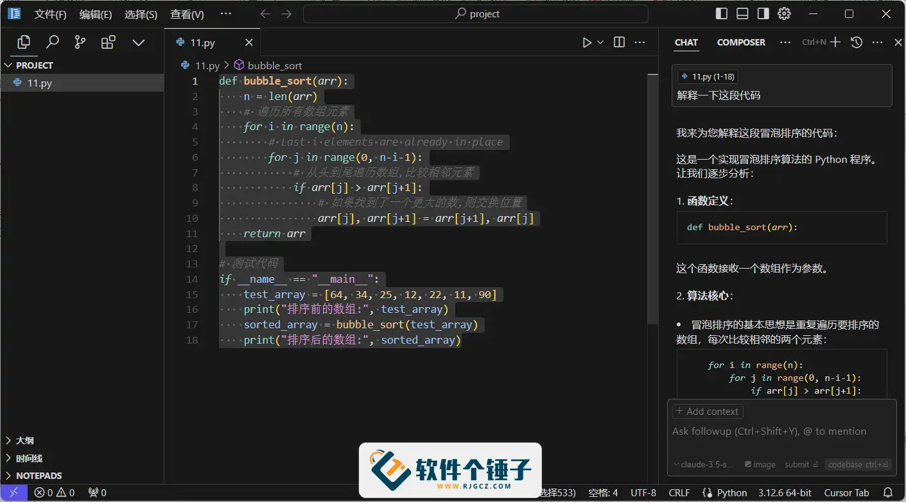Close the AI chat panel
The image size is (906, 502).
point(898,42)
